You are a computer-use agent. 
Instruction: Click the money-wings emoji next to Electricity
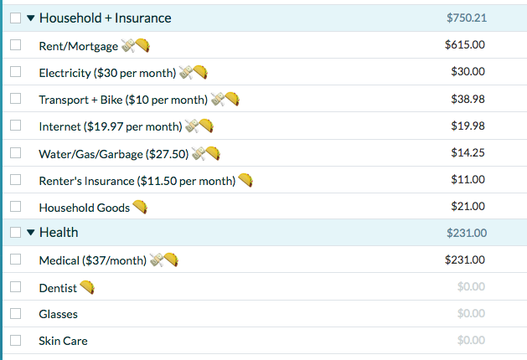click(186, 72)
